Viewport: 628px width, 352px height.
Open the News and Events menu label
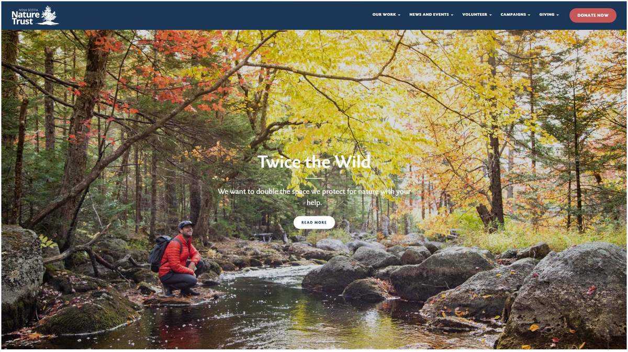pos(429,15)
